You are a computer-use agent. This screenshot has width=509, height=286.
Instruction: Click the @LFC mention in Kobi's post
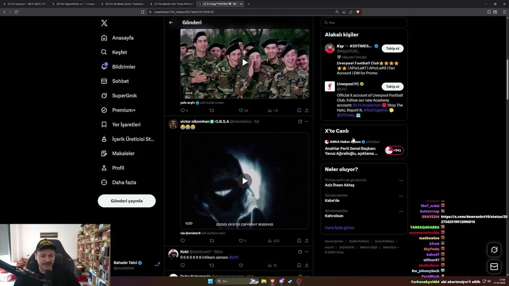pyautogui.click(x=234, y=257)
